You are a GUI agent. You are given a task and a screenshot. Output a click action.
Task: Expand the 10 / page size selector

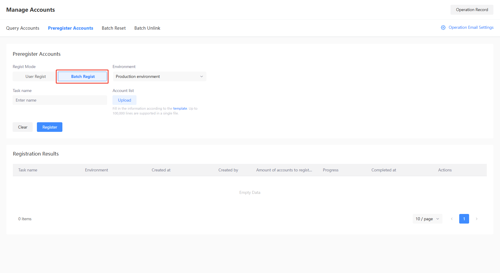pos(427,219)
